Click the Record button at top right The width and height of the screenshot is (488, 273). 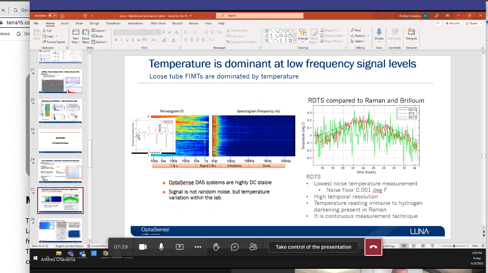(453, 23)
